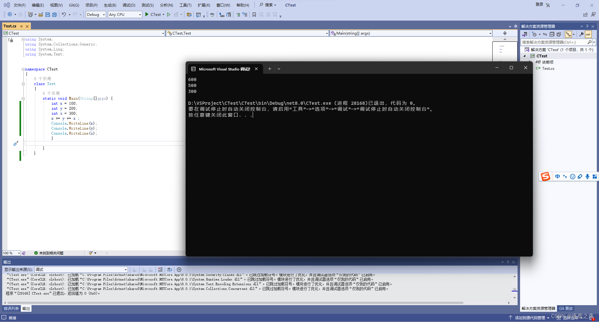Start without debugging using the hollow play icon
Image resolution: width=599 pixels, height=322 pixels.
(x=169, y=14)
